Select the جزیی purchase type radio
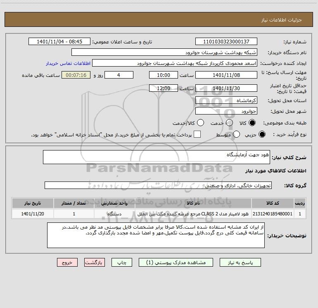318x308 pixels. pyautogui.click(x=262, y=134)
